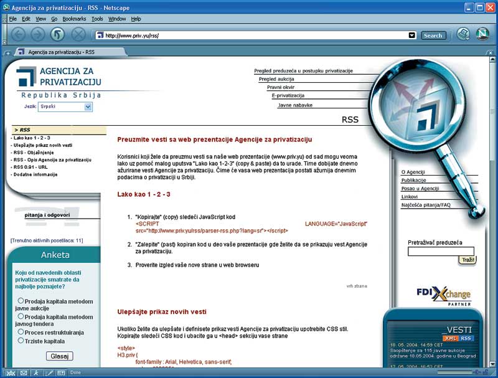Open the 'Publikacije' link

(413, 180)
